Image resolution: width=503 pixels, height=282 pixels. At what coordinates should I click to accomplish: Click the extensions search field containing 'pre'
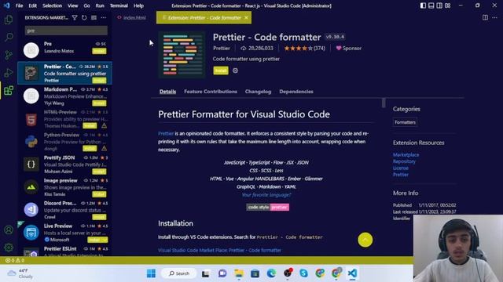(x=66, y=31)
